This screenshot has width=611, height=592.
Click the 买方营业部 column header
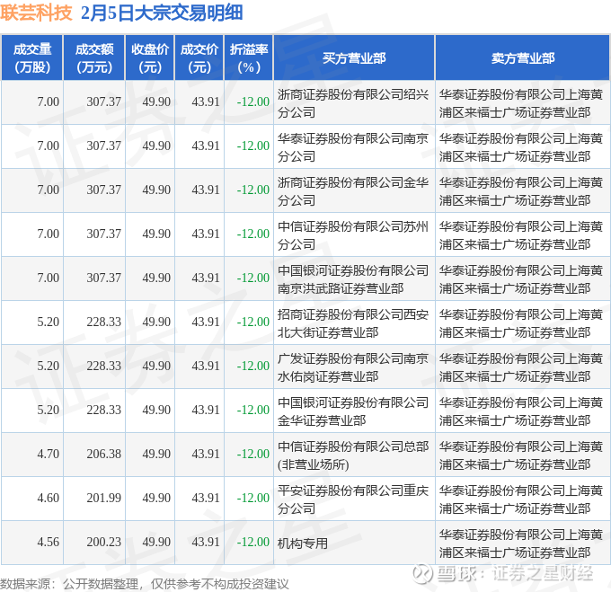point(354,57)
